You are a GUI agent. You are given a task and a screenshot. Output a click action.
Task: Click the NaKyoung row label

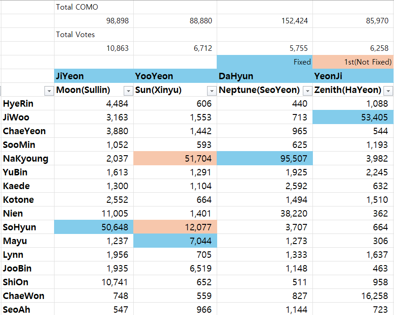[x=26, y=158]
